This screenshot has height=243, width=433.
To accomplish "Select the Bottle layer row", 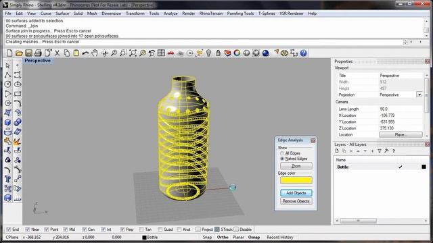I will (381, 167).
